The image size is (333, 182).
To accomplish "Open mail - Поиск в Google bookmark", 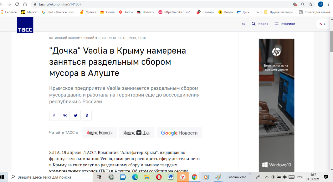I will pos(59,12).
